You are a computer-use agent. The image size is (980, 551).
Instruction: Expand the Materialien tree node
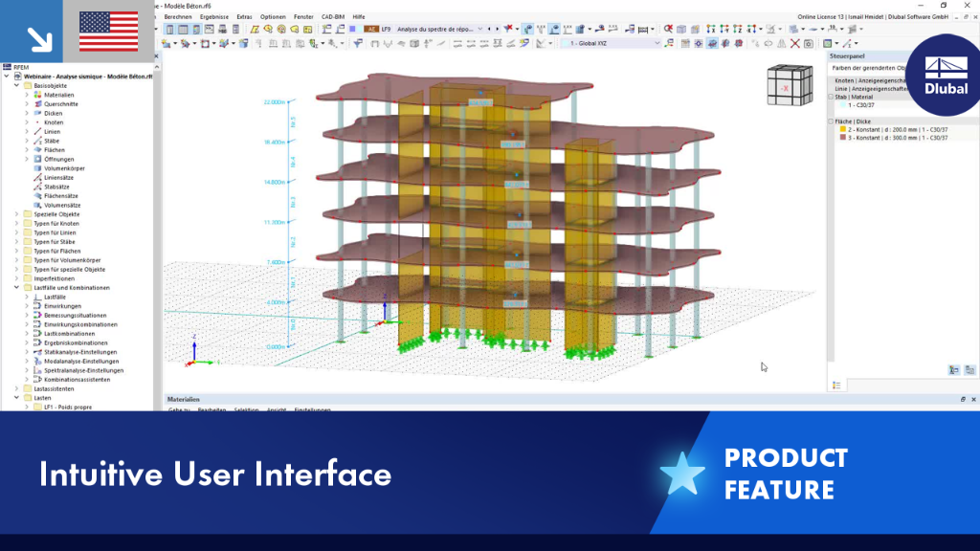point(27,95)
